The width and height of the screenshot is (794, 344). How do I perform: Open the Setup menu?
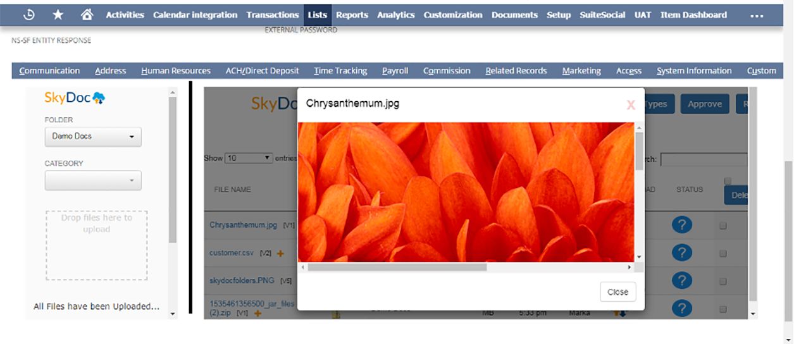click(559, 15)
